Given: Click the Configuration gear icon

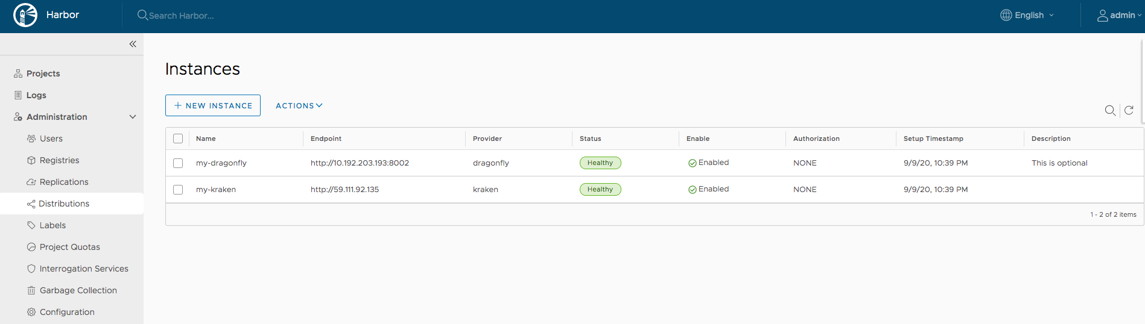Looking at the screenshot, I should [x=31, y=312].
